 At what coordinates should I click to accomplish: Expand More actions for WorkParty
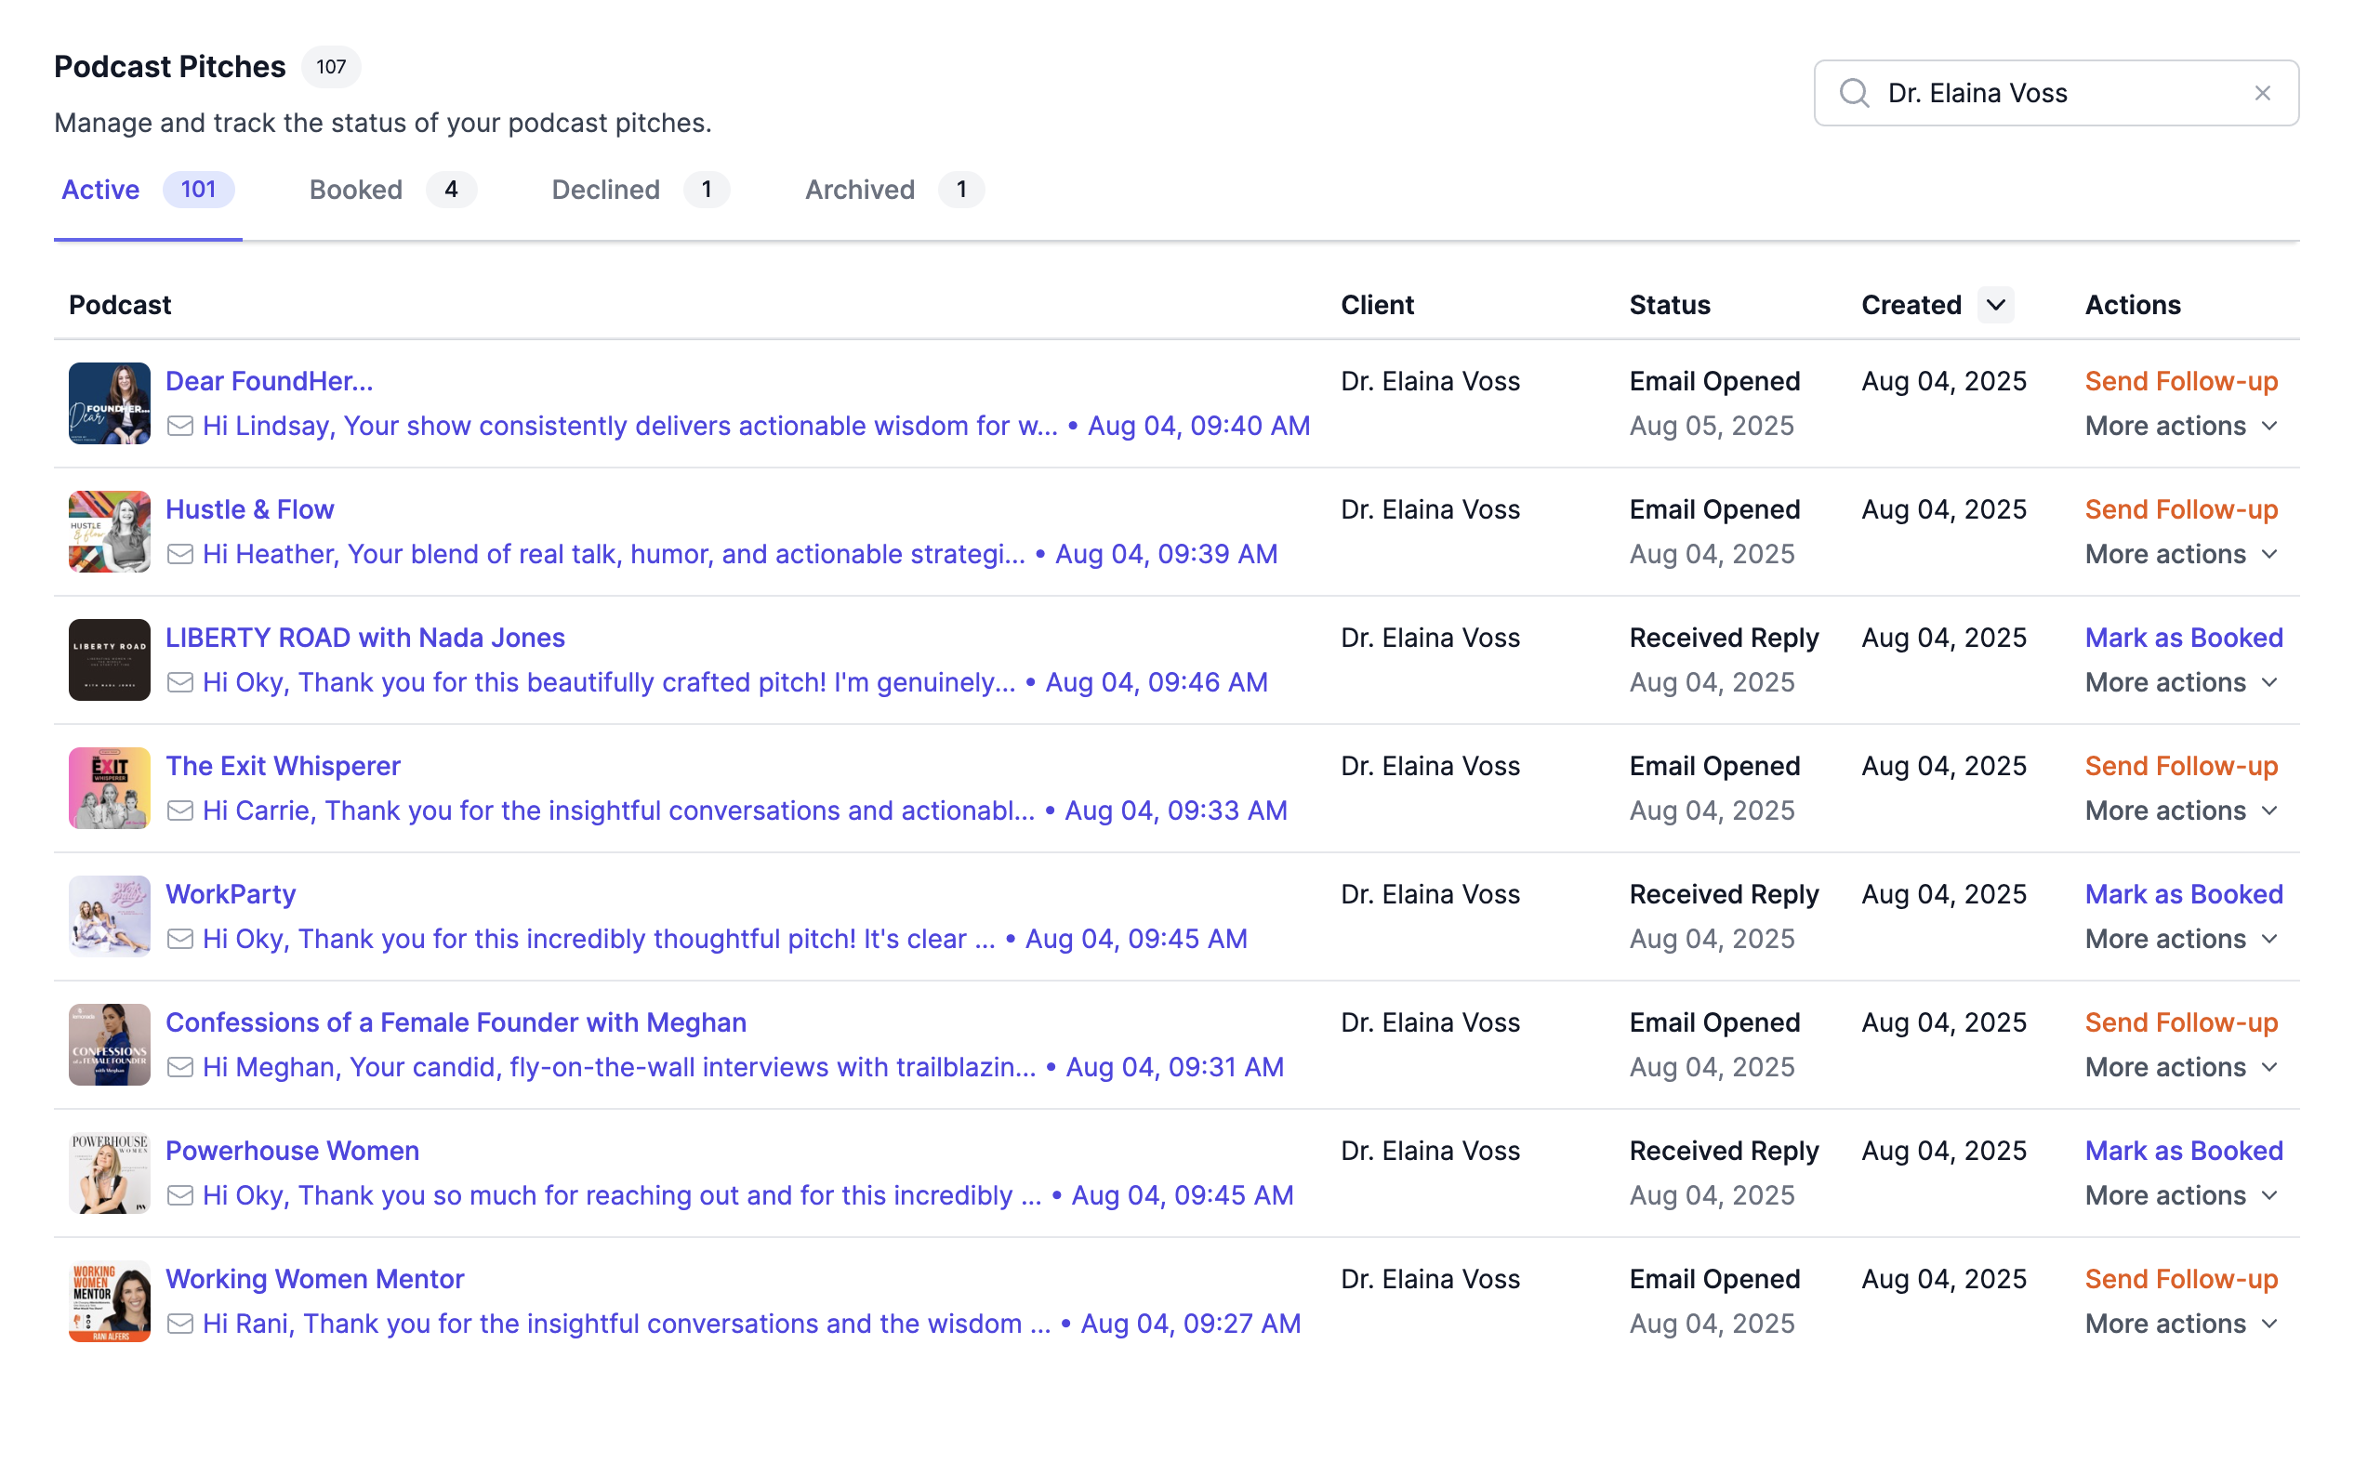(2181, 940)
